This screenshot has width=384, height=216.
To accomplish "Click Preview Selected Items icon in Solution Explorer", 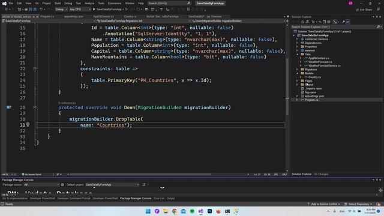I will coord(348,22).
